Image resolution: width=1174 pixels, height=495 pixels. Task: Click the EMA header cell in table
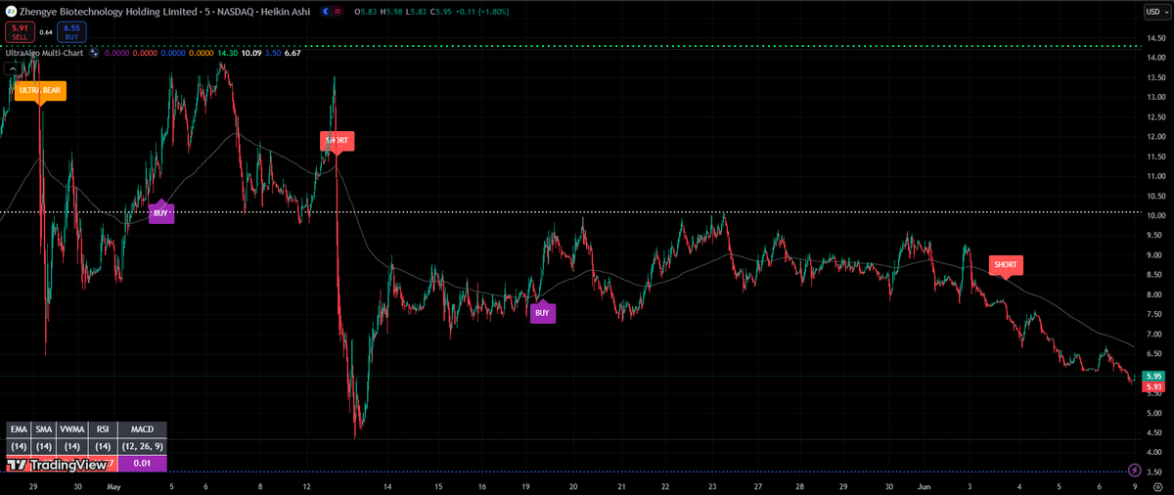[x=18, y=429]
